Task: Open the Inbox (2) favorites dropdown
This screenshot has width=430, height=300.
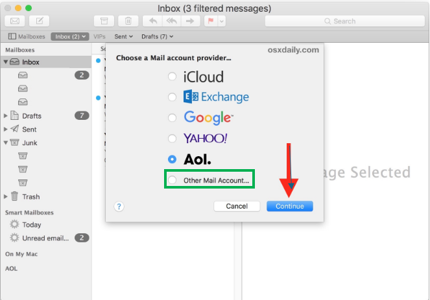Action: point(70,36)
